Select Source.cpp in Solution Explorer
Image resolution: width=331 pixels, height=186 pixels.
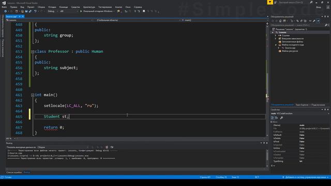(290, 48)
